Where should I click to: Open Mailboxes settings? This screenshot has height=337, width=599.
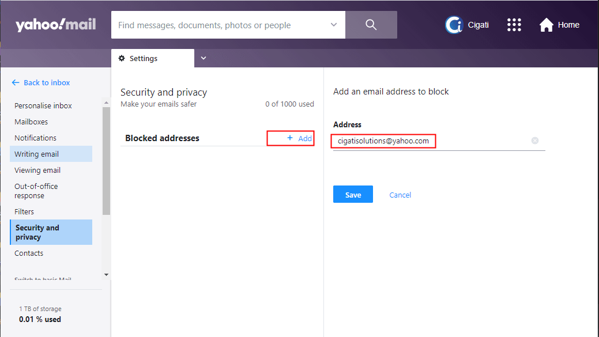pos(31,122)
